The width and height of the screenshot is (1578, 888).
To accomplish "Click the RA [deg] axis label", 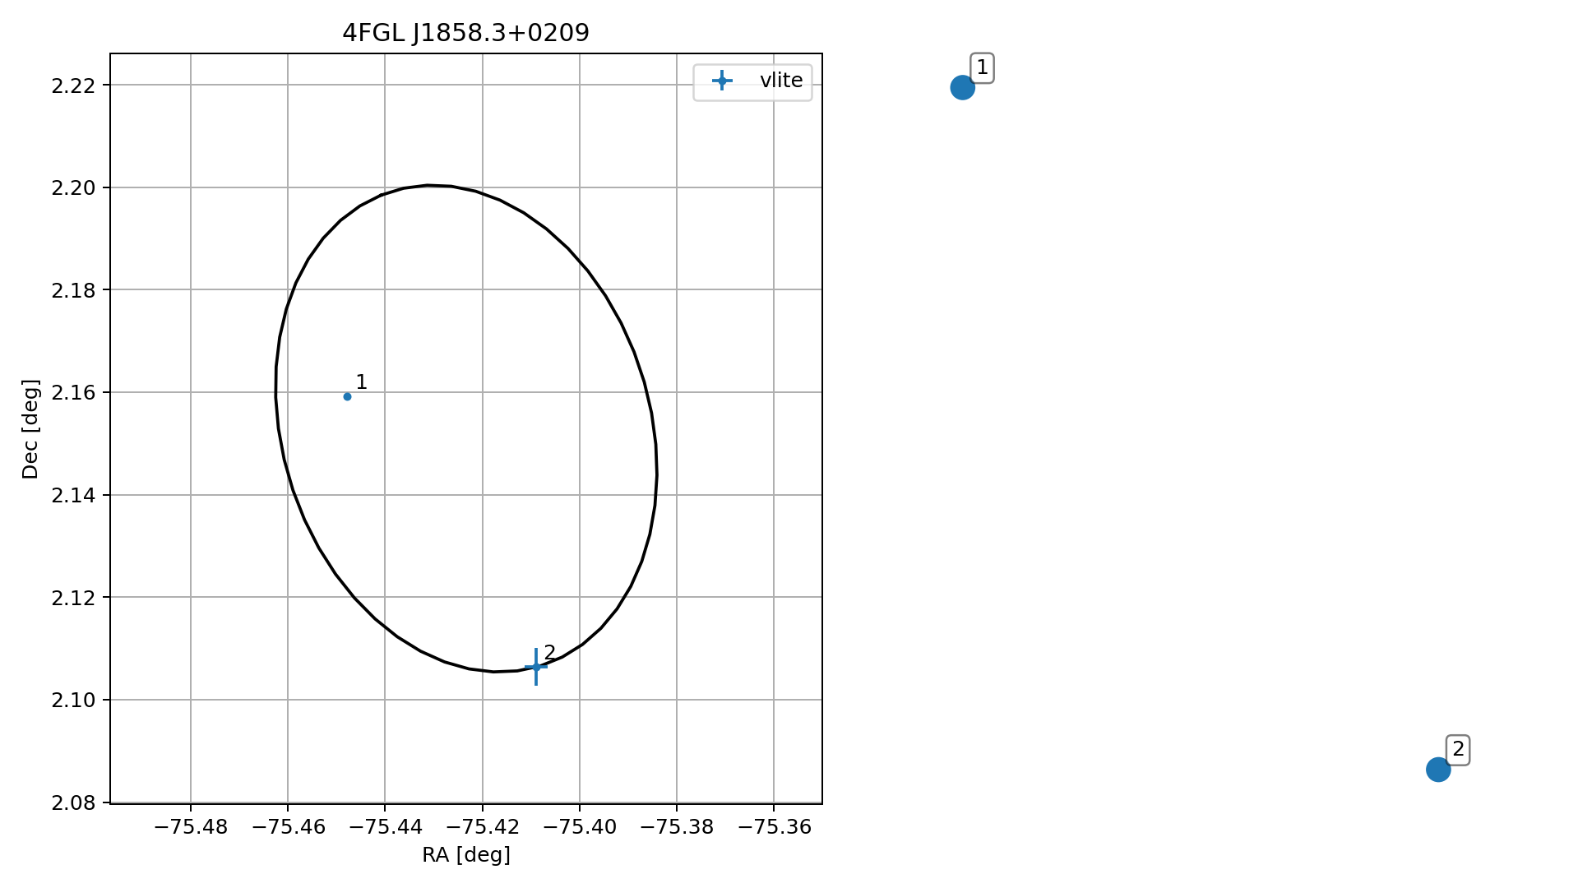I will [466, 855].
